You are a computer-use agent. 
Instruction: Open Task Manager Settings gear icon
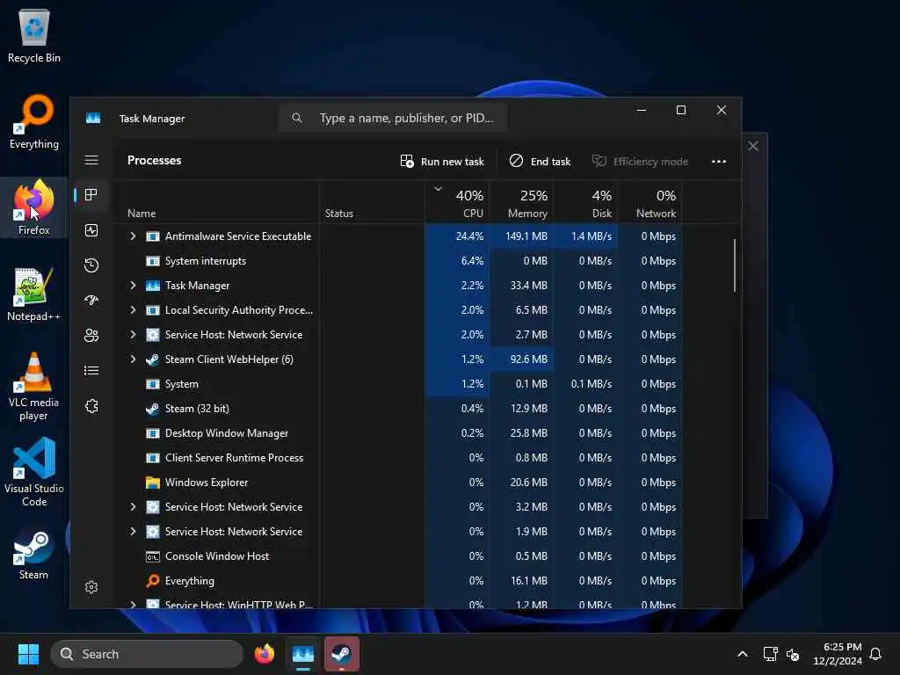point(91,587)
